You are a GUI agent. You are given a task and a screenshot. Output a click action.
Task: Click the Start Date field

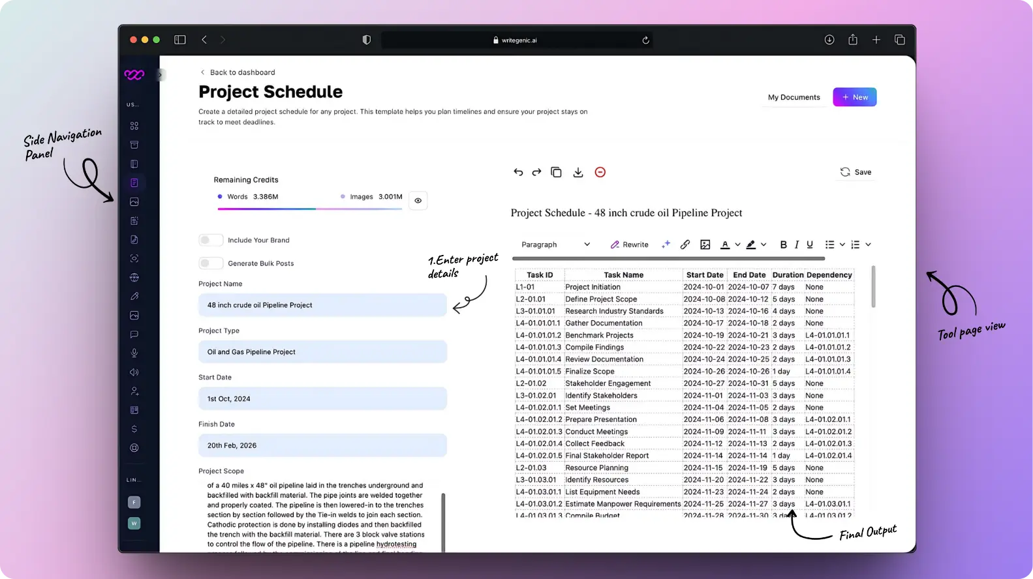tap(322, 399)
